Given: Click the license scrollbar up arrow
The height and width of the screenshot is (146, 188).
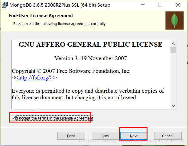Looking at the screenshot, I should tap(173, 44).
